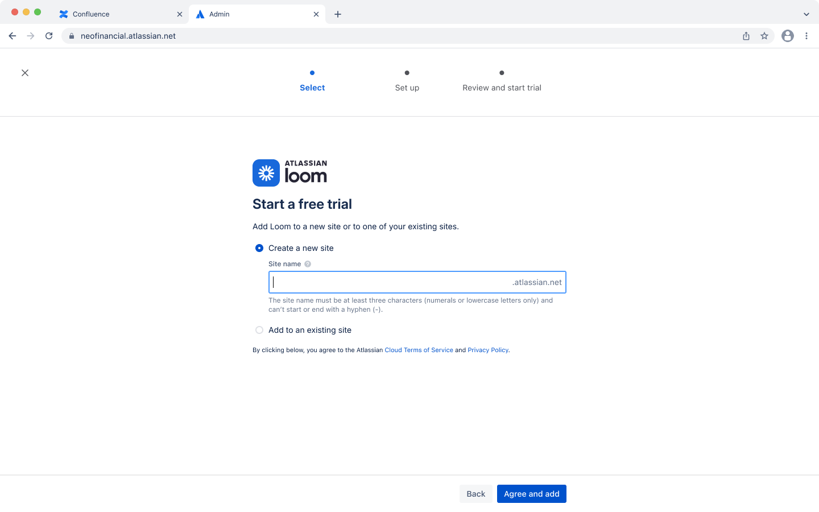The height and width of the screenshot is (512, 819).
Task: Click the macOS red close window button
Action: coord(15,12)
